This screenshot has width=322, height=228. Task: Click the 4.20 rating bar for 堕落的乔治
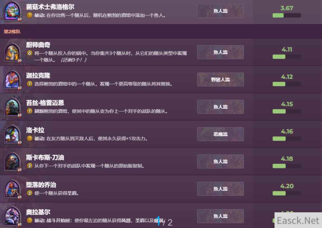(x=287, y=193)
